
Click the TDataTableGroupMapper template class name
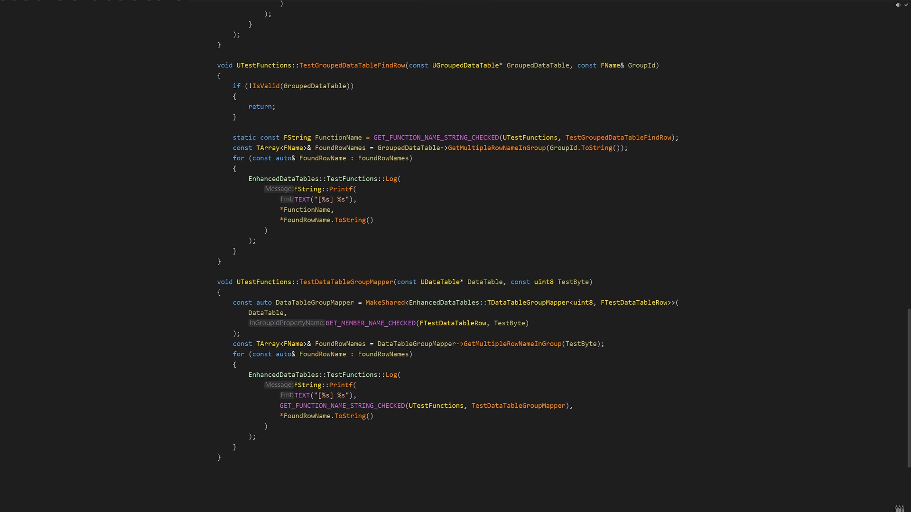point(528,302)
